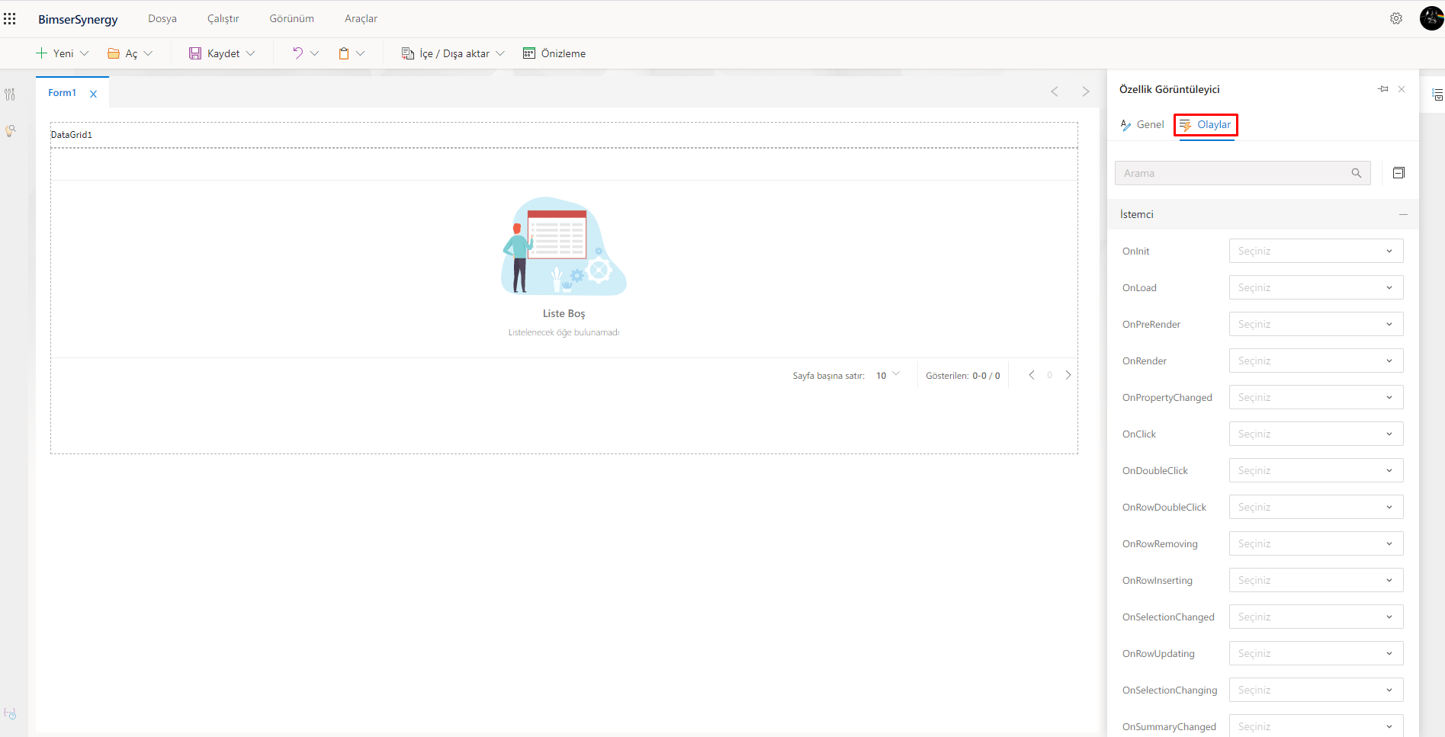Click the settings gear icon
The height and width of the screenshot is (737, 1445).
pyautogui.click(x=1395, y=18)
